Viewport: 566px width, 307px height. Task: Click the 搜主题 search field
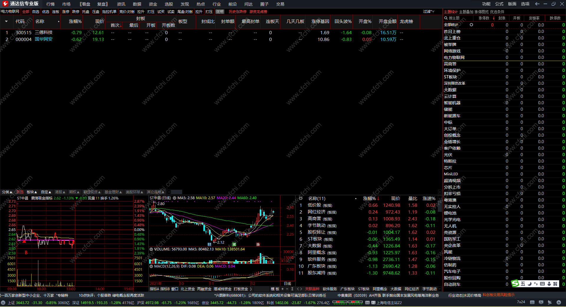[459, 18]
